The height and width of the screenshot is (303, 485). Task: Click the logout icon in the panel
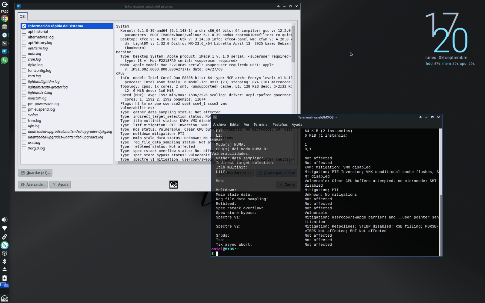(x=5, y=5)
